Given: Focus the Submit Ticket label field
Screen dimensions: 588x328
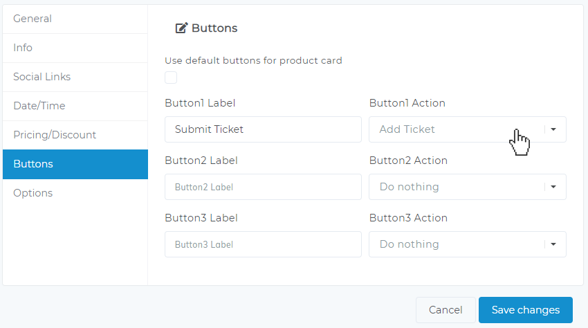Looking at the screenshot, I should [x=263, y=129].
